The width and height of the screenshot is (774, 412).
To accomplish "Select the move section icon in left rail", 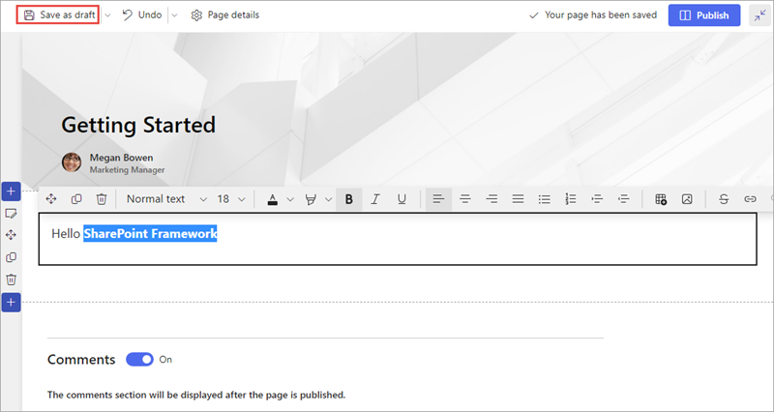I will pos(11,235).
